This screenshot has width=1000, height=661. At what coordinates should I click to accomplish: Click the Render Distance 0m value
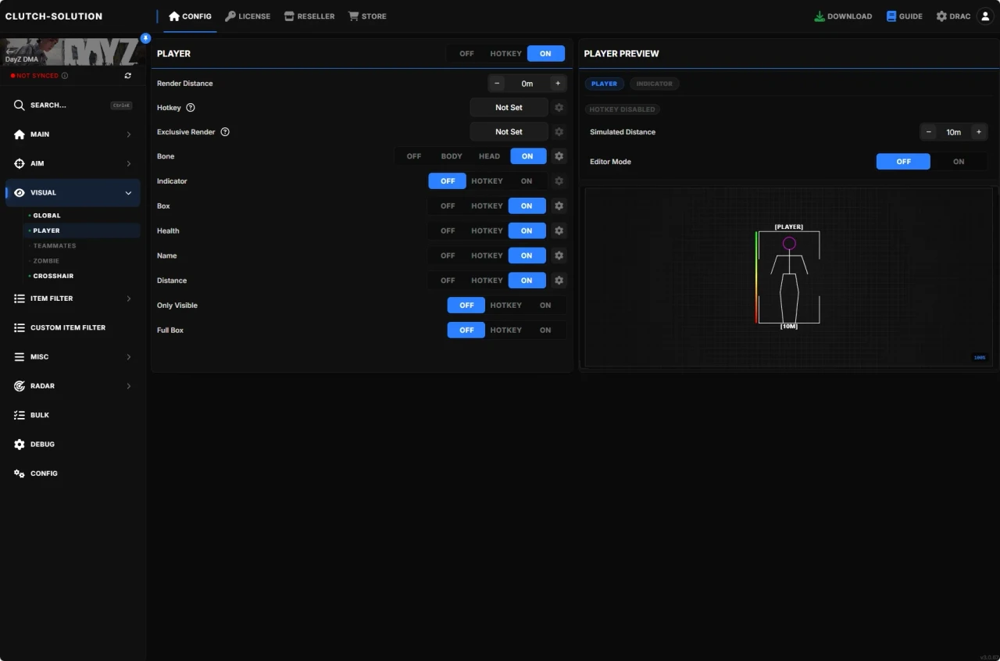[x=527, y=84]
